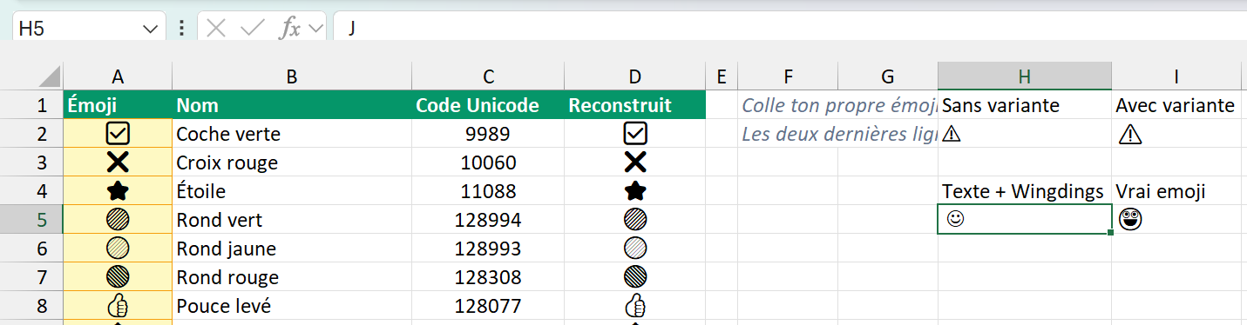This screenshot has height=325, width=1247.
Task: Click the code value 10060
Action: (x=489, y=162)
